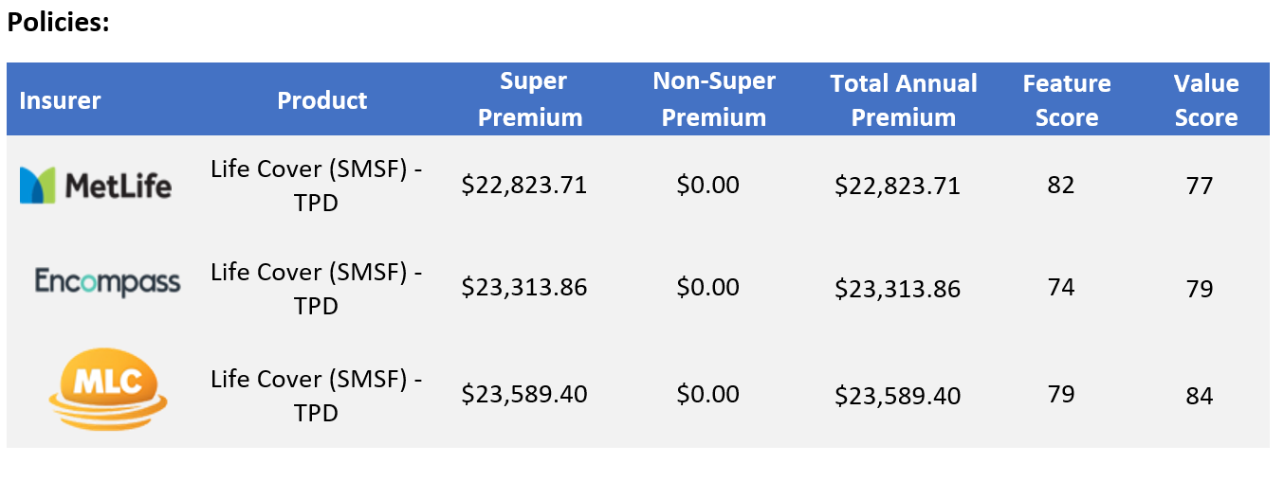The height and width of the screenshot is (481, 1284).
Task: Click MLC's Life Cover (SMSF) - TPD product
Action: tap(317, 395)
